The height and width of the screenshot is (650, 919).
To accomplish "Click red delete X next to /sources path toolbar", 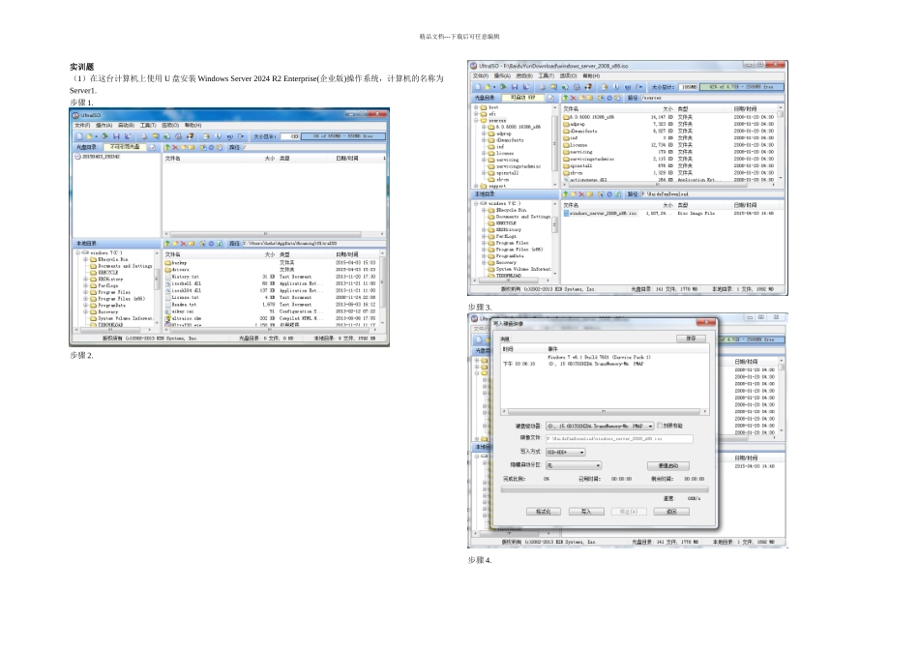I will click(x=574, y=98).
